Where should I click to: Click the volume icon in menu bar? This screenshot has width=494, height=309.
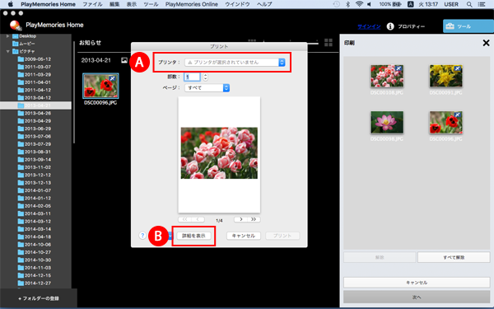(x=369, y=4)
